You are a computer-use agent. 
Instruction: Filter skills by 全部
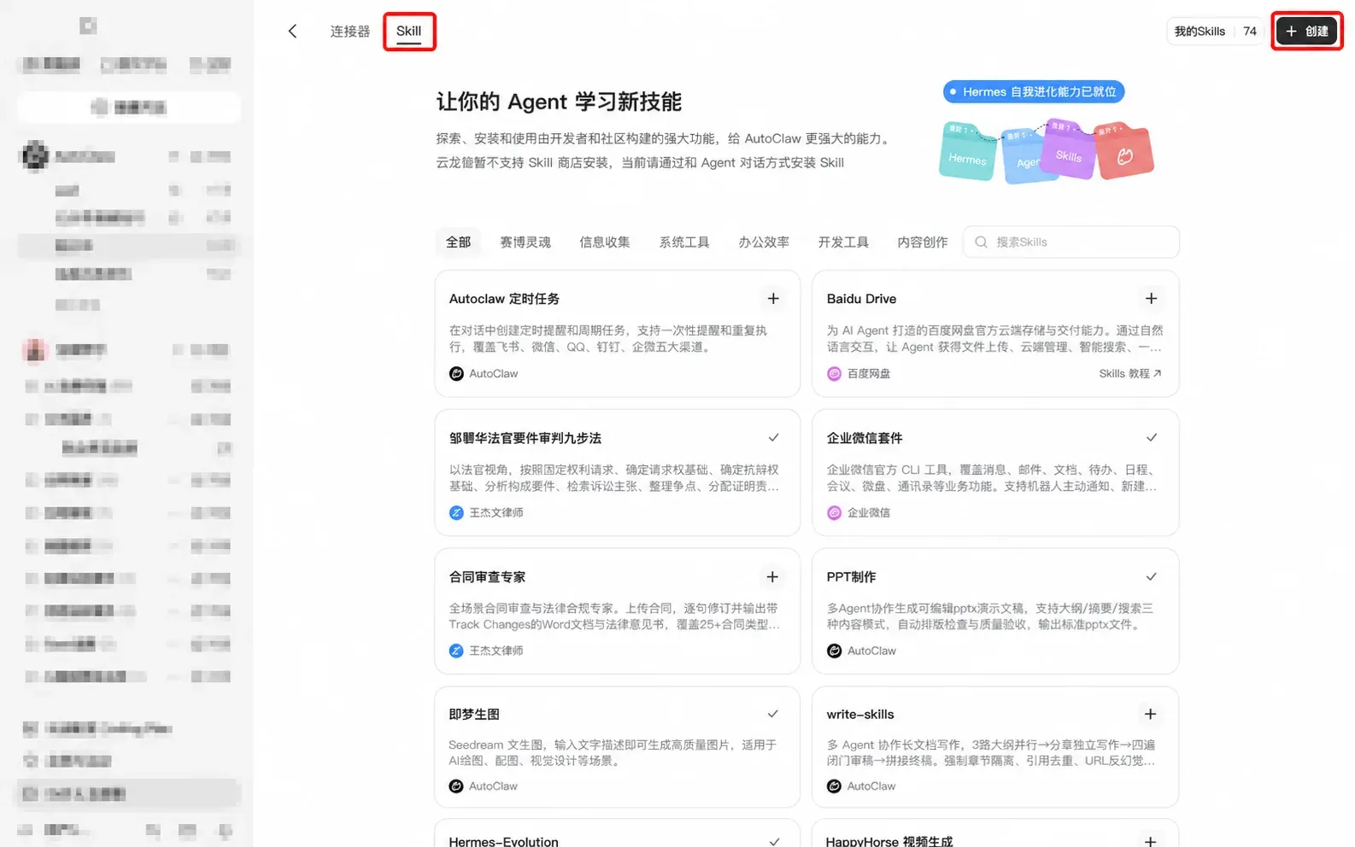click(458, 242)
